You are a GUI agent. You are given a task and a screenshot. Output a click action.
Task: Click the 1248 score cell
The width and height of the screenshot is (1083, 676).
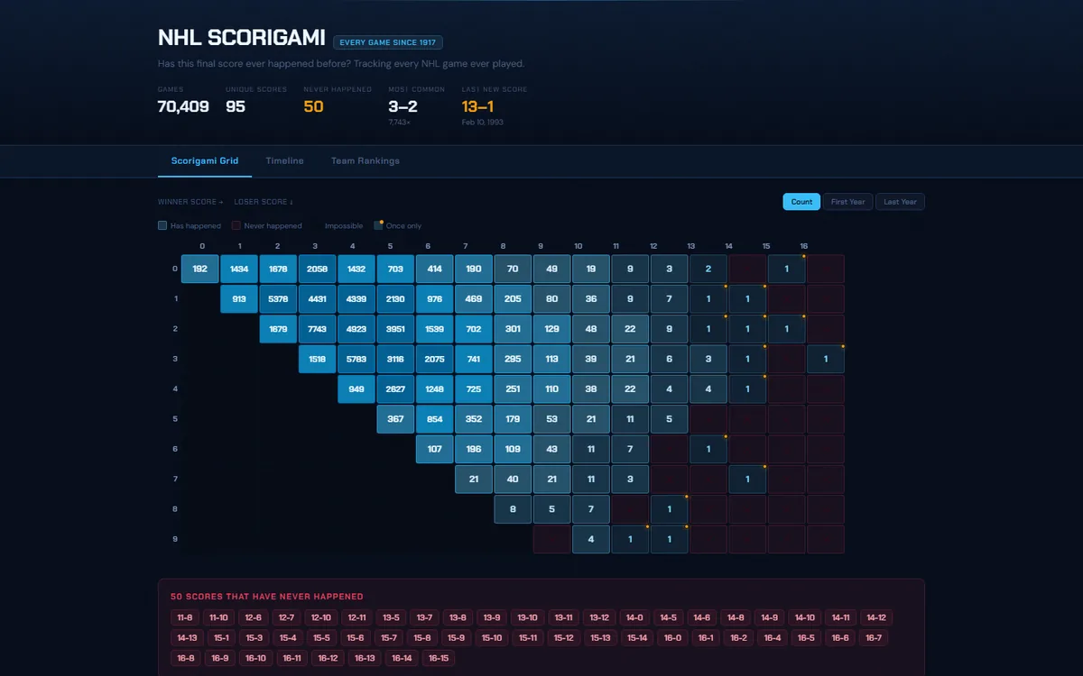(x=435, y=389)
